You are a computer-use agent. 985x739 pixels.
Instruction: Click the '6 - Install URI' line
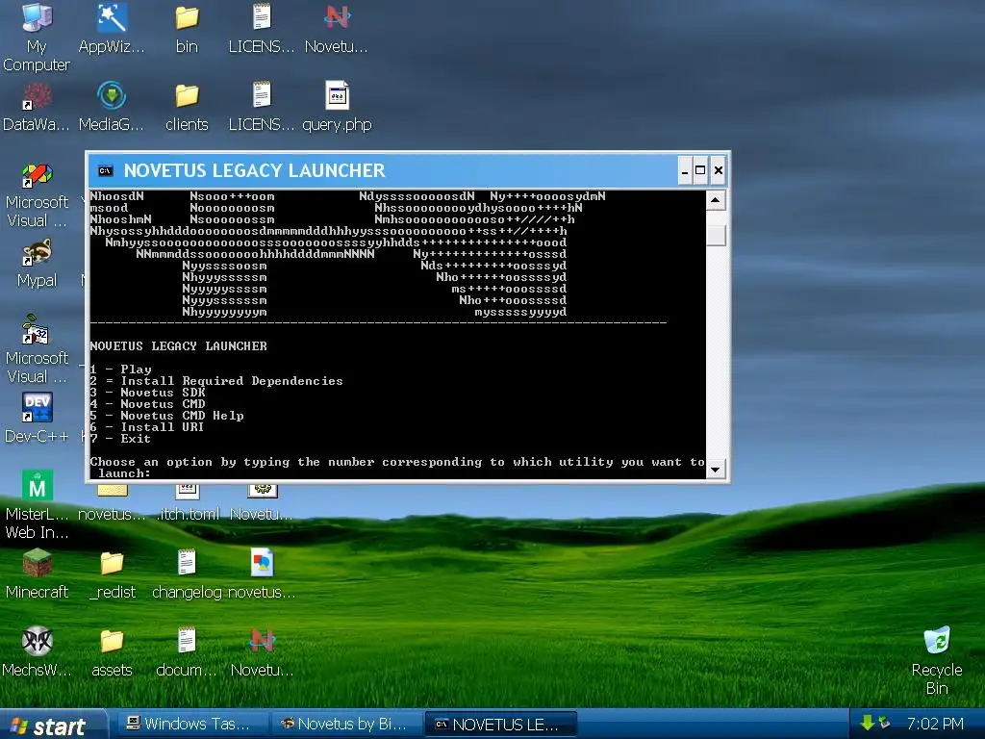coord(147,427)
